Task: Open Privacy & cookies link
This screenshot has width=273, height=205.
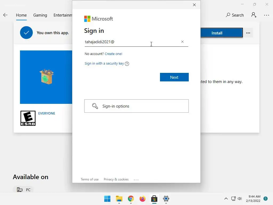Action: pyautogui.click(x=116, y=179)
